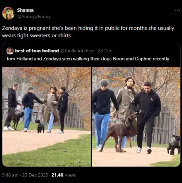Enlarge the left photo of four people
The width and height of the screenshot is (182, 183).
(47, 117)
